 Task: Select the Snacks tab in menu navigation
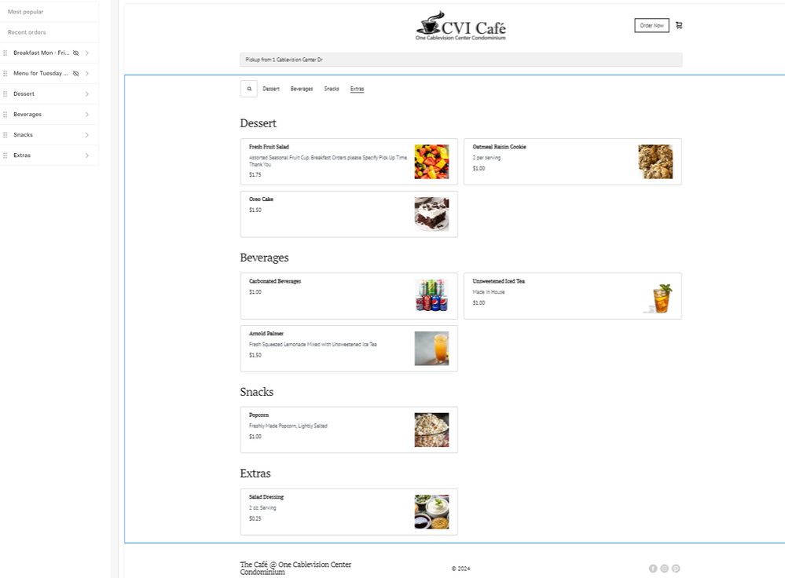tap(332, 89)
